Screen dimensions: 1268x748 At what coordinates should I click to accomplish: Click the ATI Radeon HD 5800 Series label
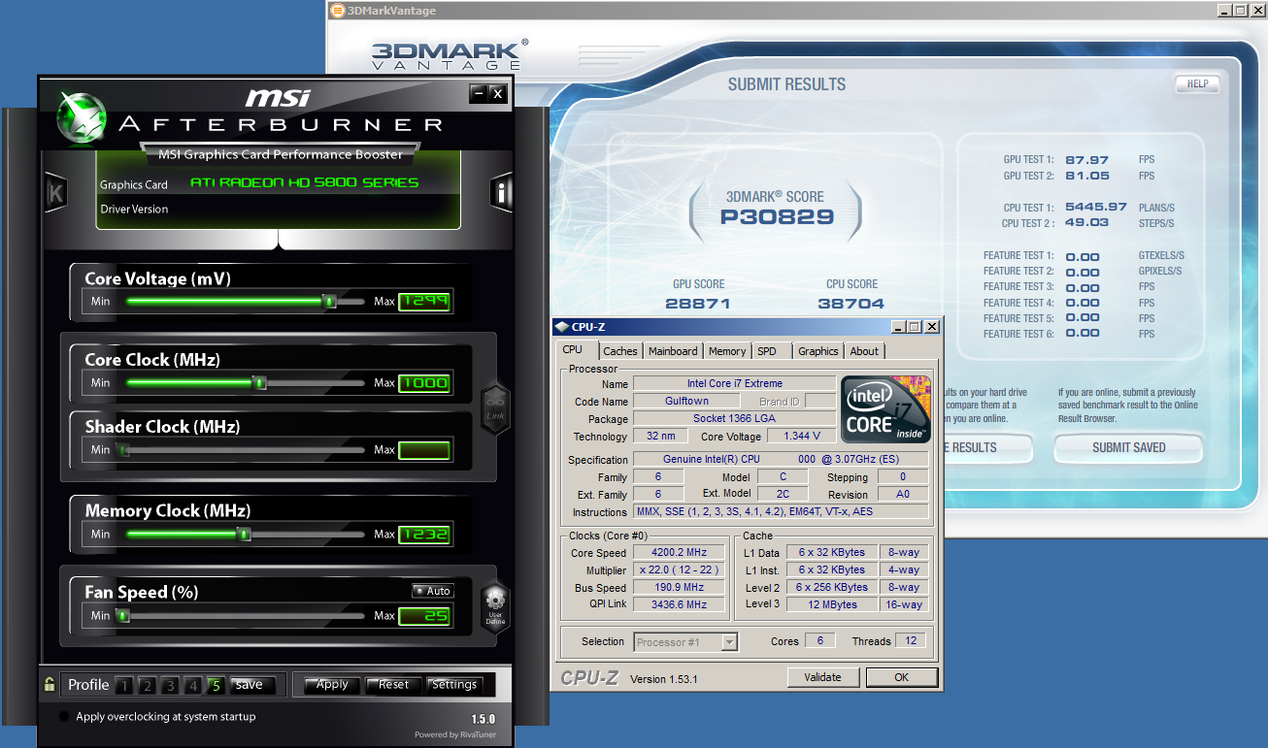[304, 182]
